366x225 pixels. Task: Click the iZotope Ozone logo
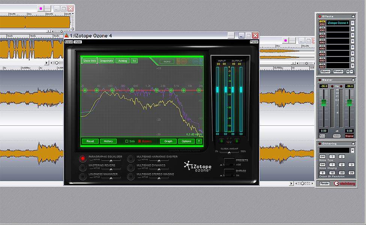pyautogui.click(x=198, y=166)
